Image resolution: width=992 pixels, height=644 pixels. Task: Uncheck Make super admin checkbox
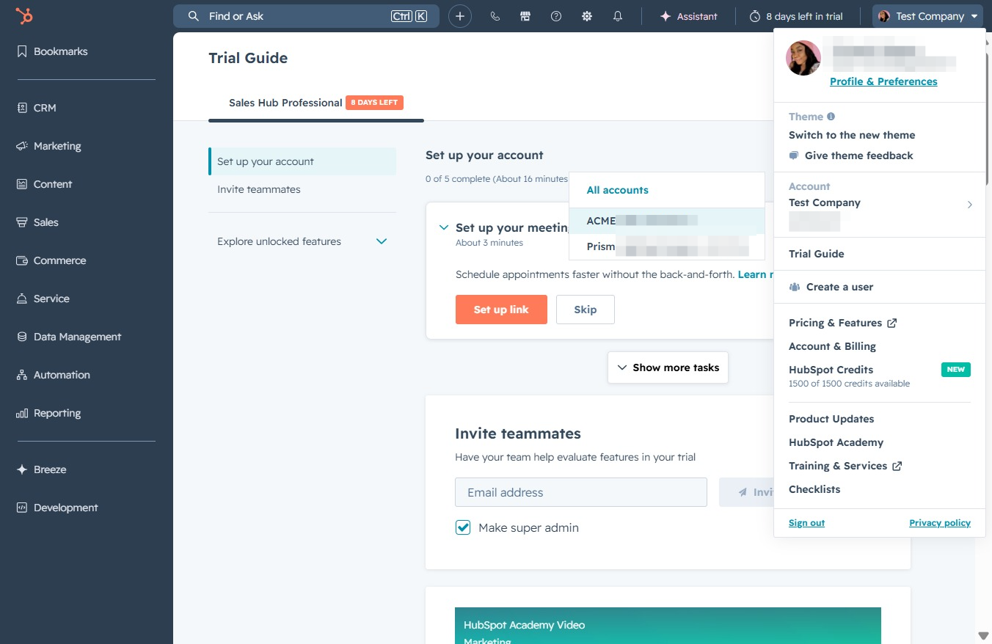pyautogui.click(x=463, y=527)
